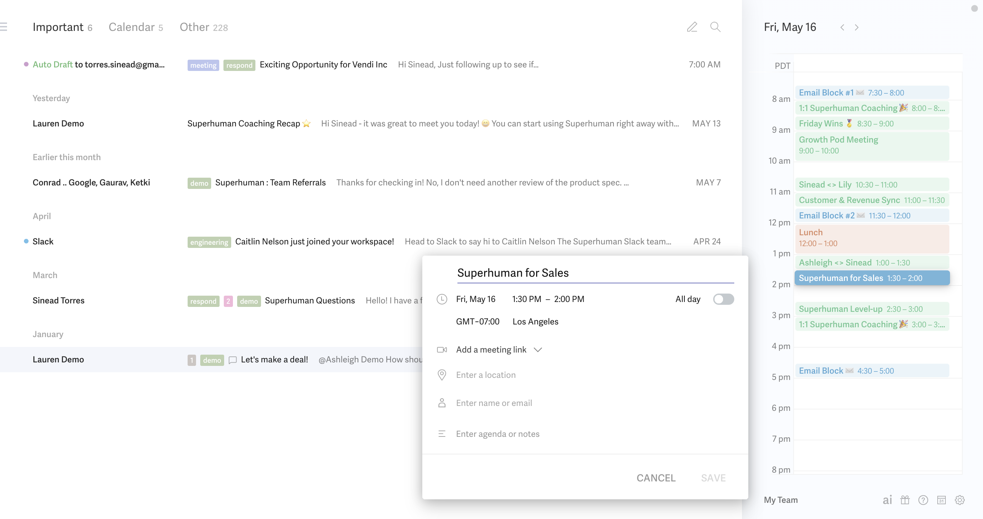Open Superhuman Coaching Recap email
The width and height of the screenshot is (983, 519).
[x=371, y=124]
